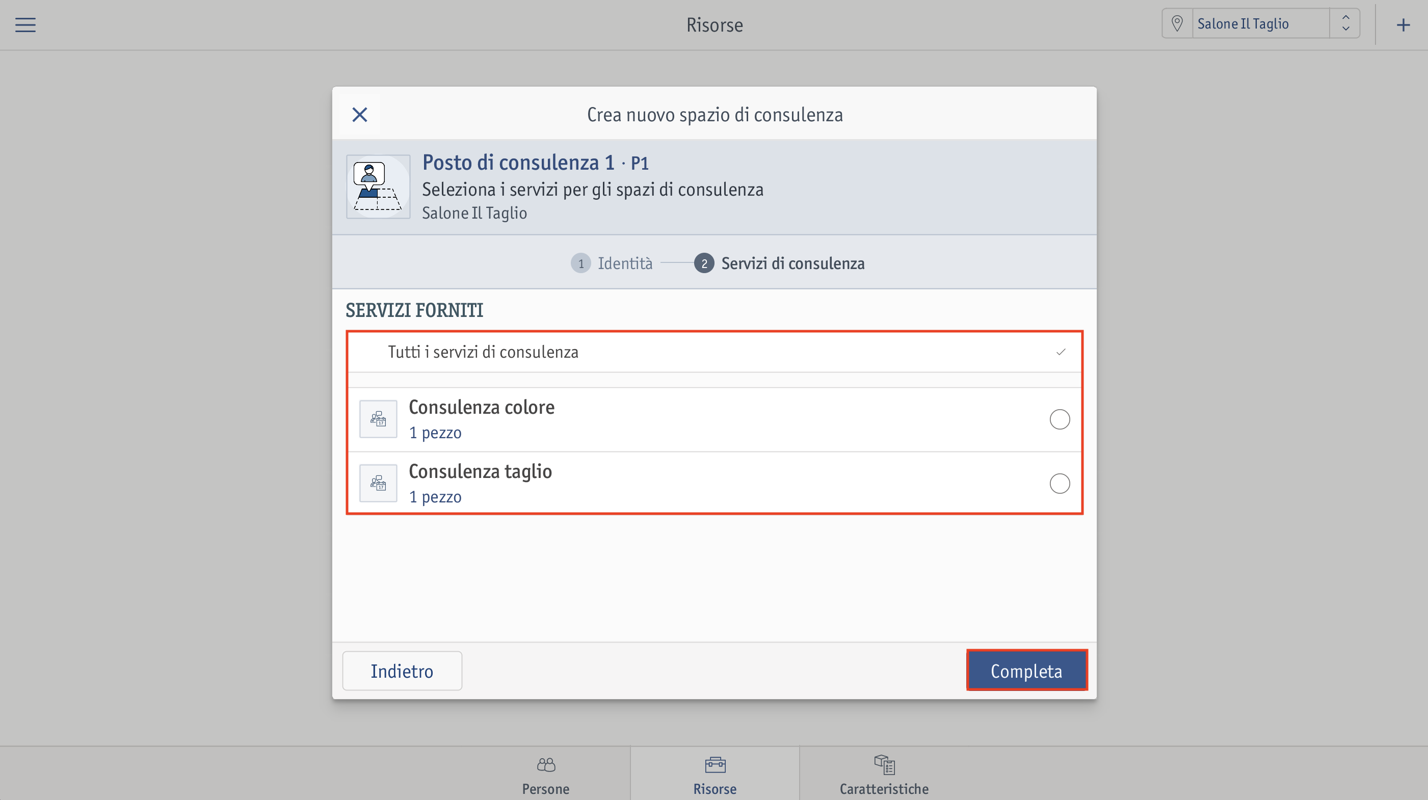The height and width of the screenshot is (800, 1428).
Task: Click the plus add resource icon
Action: click(1403, 25)
